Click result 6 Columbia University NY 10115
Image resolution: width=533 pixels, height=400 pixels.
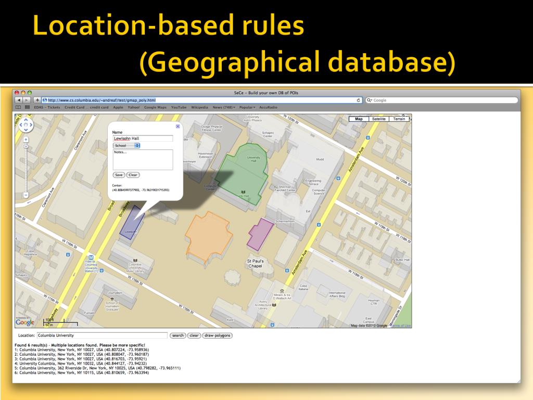[x=82, y=373]
